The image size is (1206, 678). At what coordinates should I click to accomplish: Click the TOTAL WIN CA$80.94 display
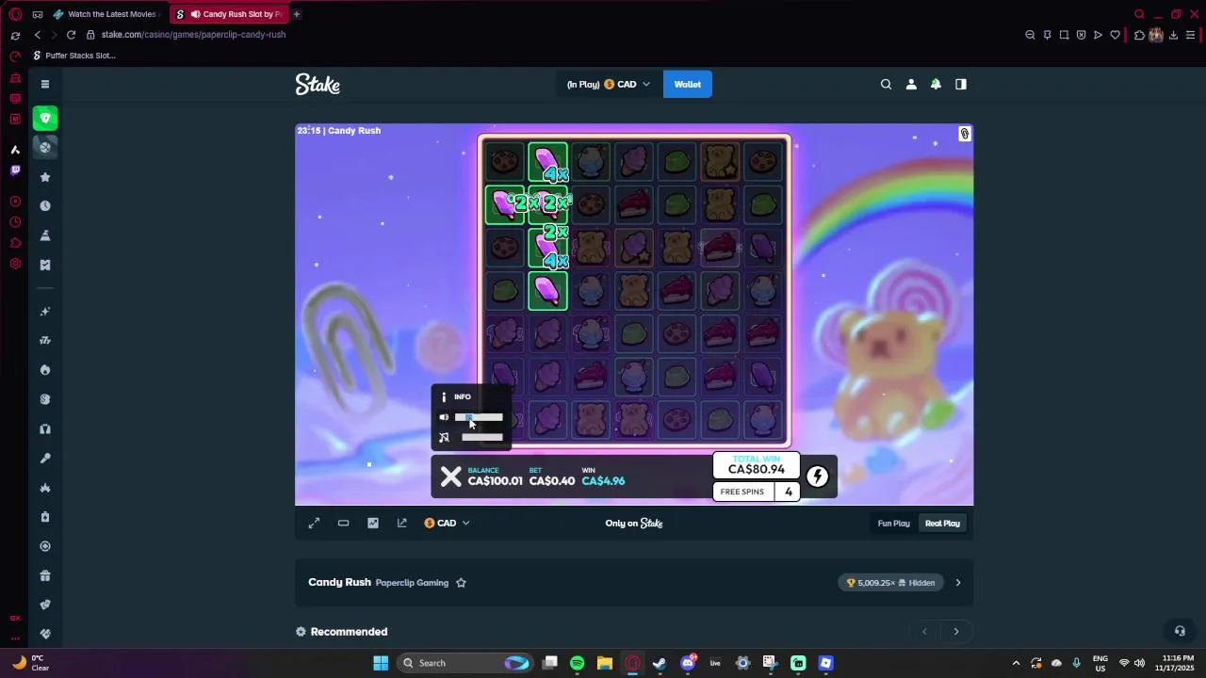tap(757, 466)
